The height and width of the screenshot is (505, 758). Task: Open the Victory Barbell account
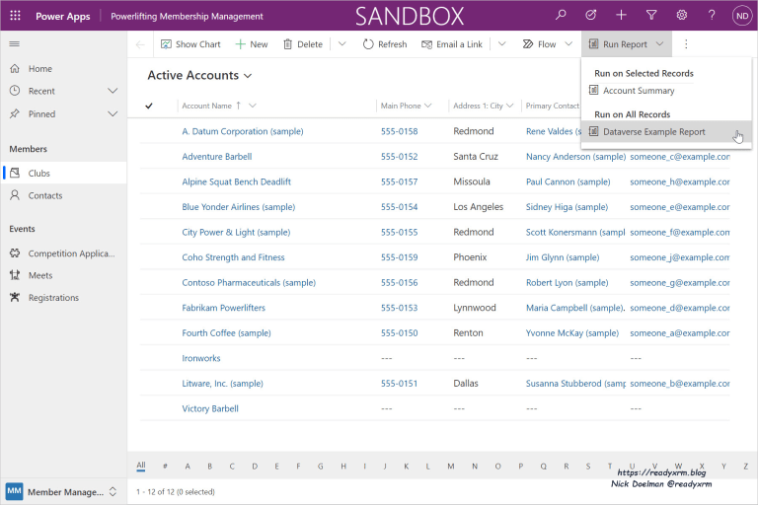coord(210,408)
